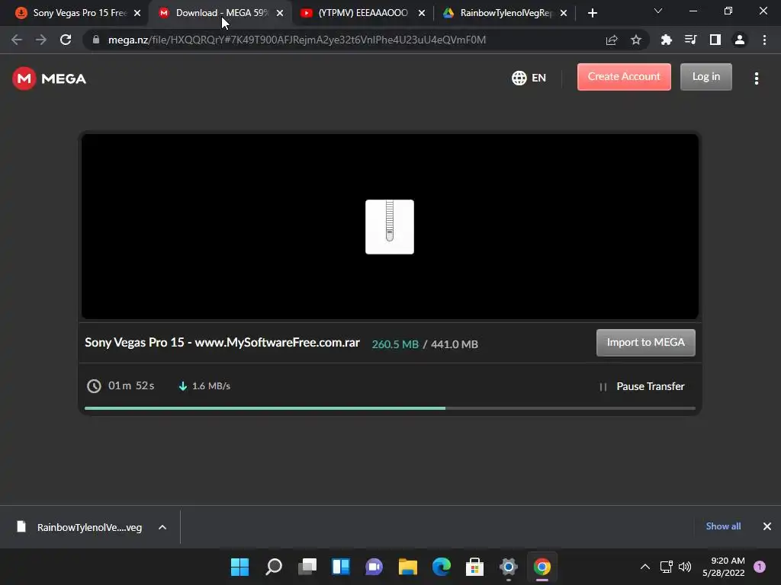The width and height of the screenshot is (781, 585).
Task: Open the tab search dropdown
Action: (658, 11)
